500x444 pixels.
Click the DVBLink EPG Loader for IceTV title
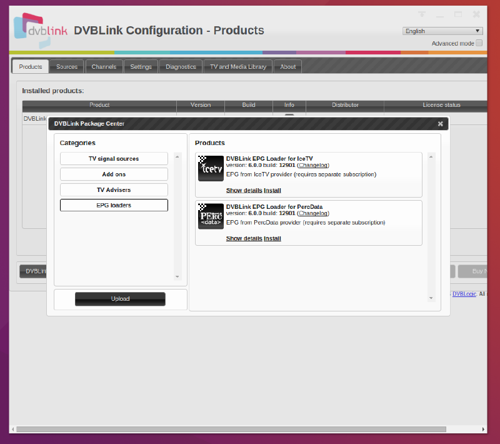coord(269,158)
